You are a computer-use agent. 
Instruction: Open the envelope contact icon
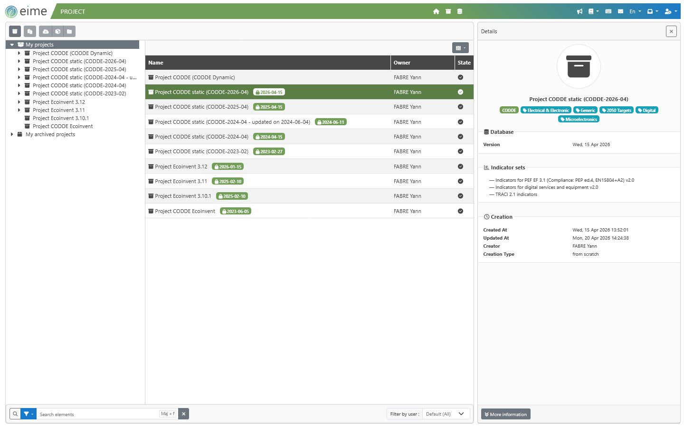tap(620, 11)
